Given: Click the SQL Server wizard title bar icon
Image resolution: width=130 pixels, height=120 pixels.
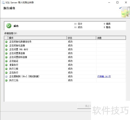Looking at the screenshot, I should 3,3.
